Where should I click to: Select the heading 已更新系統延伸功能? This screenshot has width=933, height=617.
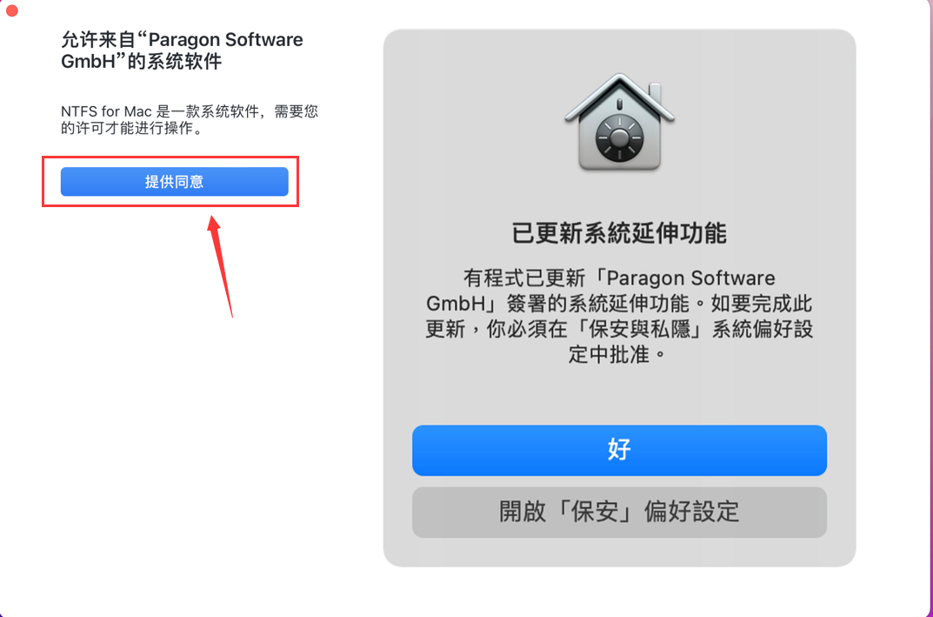tap(619, 233)
